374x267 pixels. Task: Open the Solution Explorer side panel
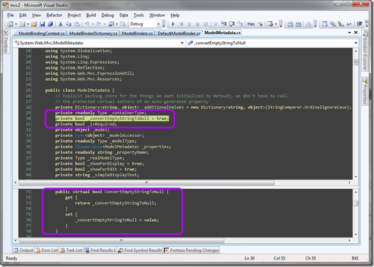365,50
